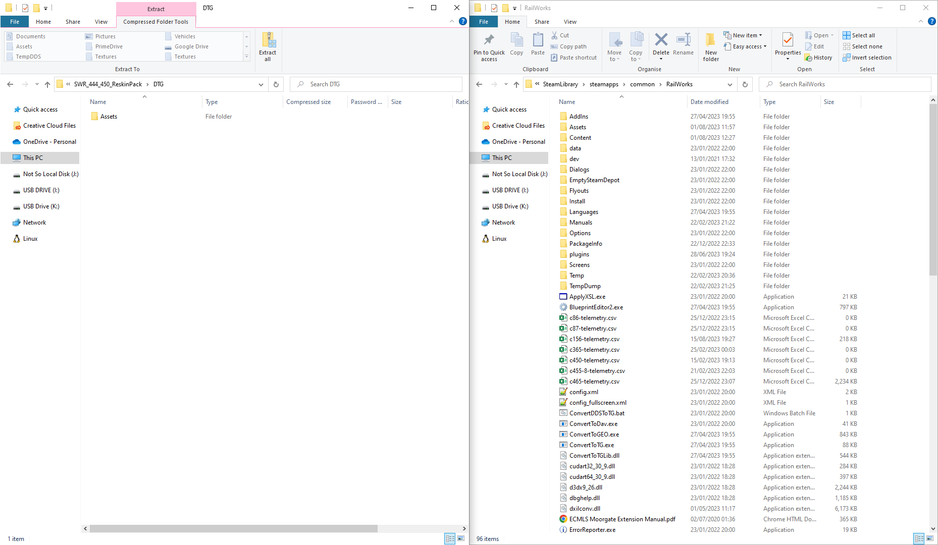Viewport: 938px width, 545px height.
Task: Open the Easy access dropdown
Action: 746,46
